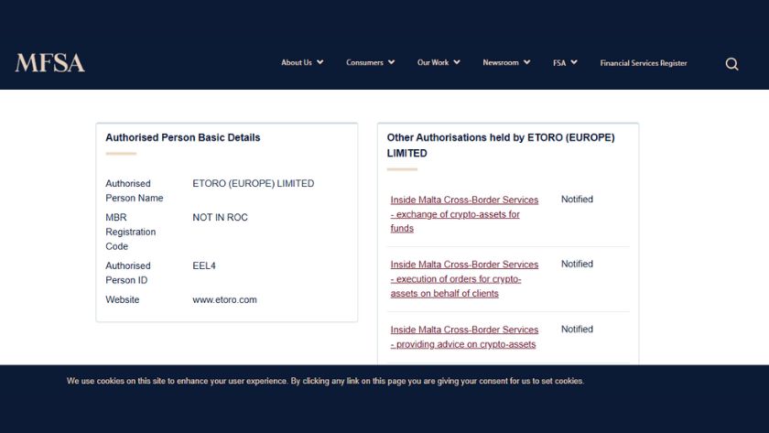Screen dimensions: 769x433
Task: Select the NOT IN ROC value
Action: click(x=220, y=217)
